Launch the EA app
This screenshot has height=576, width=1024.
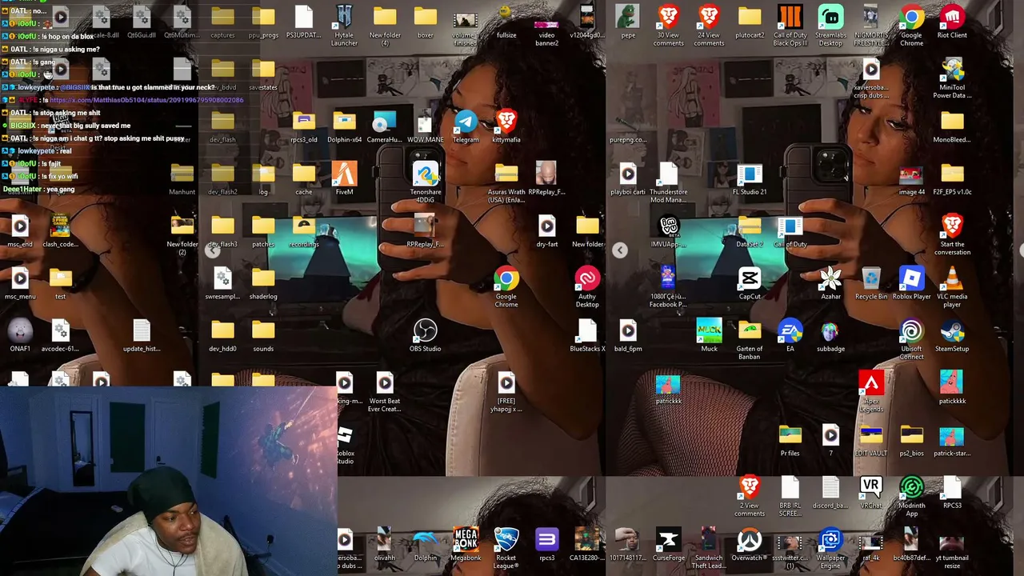coord(790,336)
